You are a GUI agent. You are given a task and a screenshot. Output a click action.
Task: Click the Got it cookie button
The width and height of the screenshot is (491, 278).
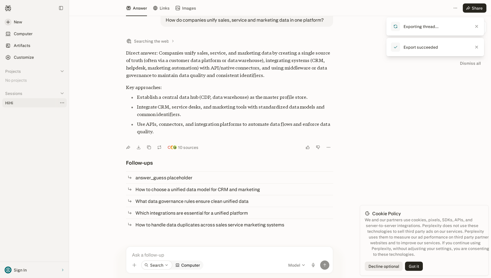click(414, 266)
